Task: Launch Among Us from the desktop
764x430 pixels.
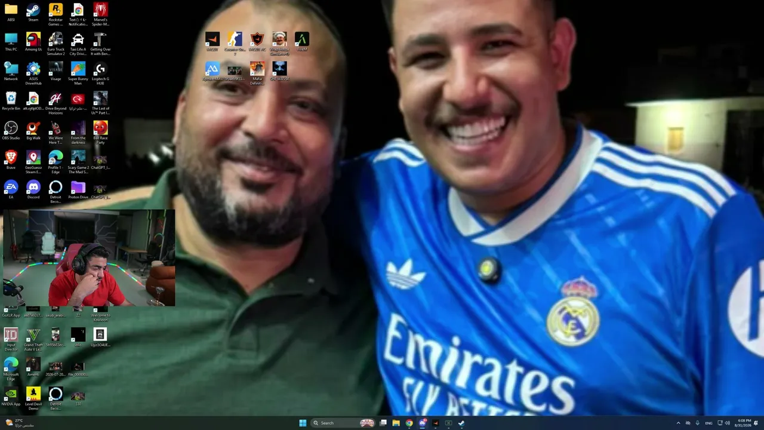Action: tap(33, 42)
